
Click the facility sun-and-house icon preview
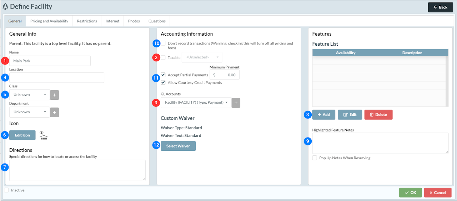pyautogui.click(x=44, y=135)
